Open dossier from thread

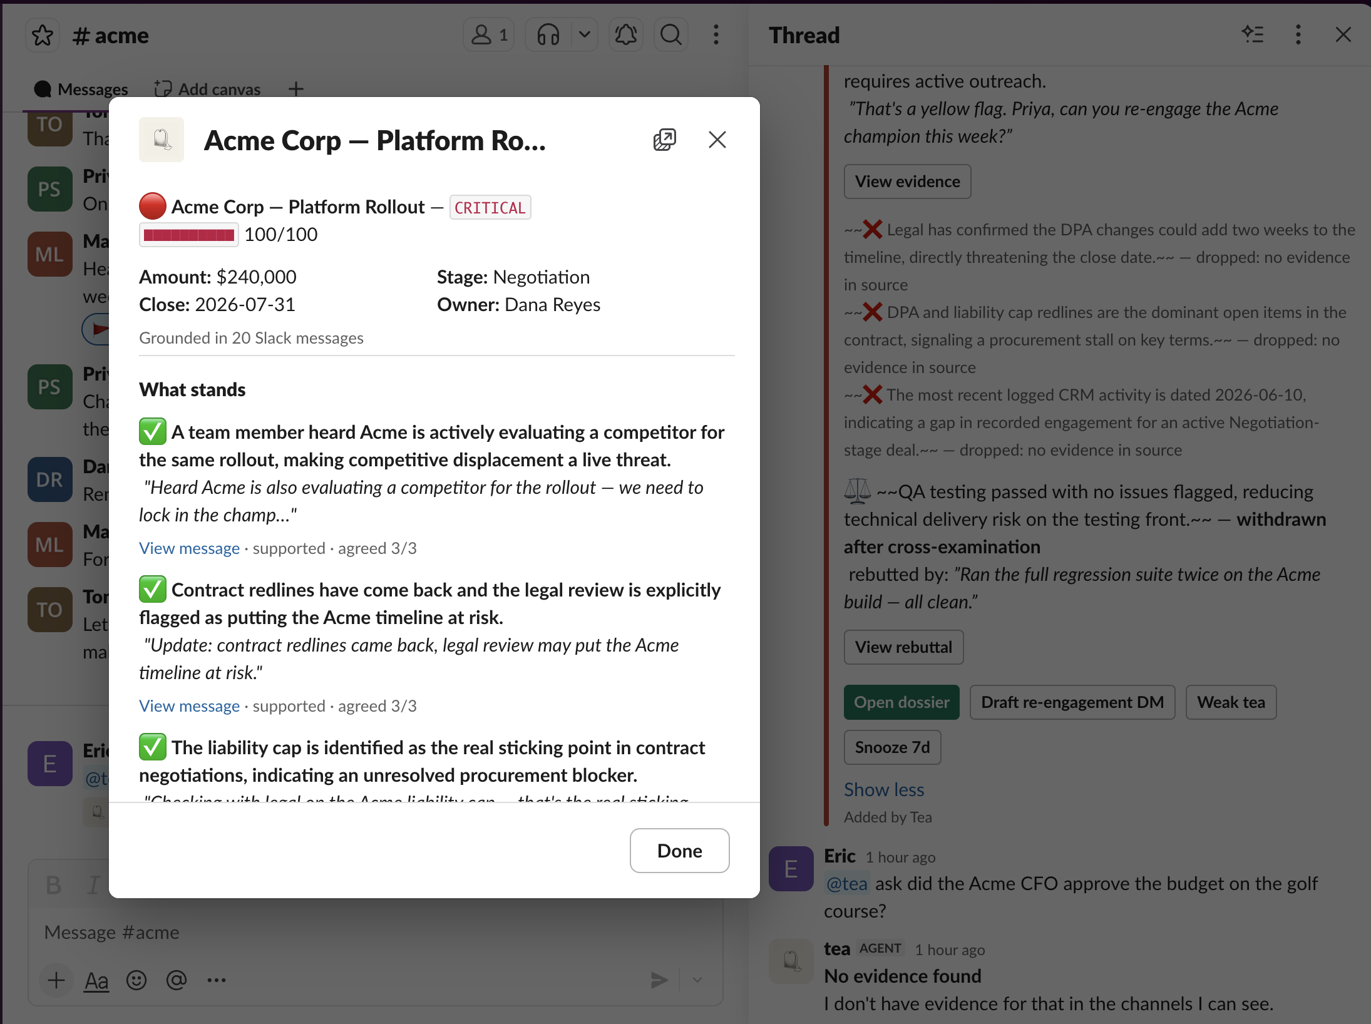[901, 702]
